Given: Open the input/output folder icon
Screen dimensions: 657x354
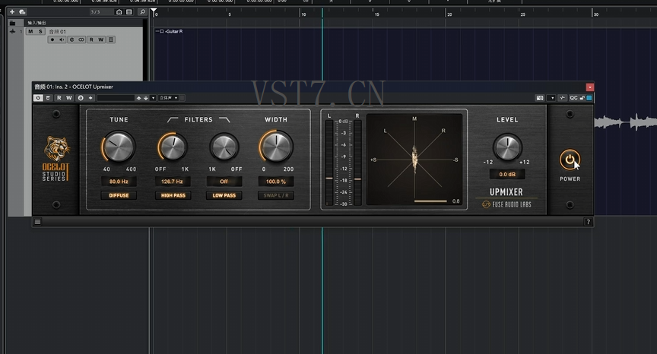Looking at the screenshot, I should coord(13,23).
